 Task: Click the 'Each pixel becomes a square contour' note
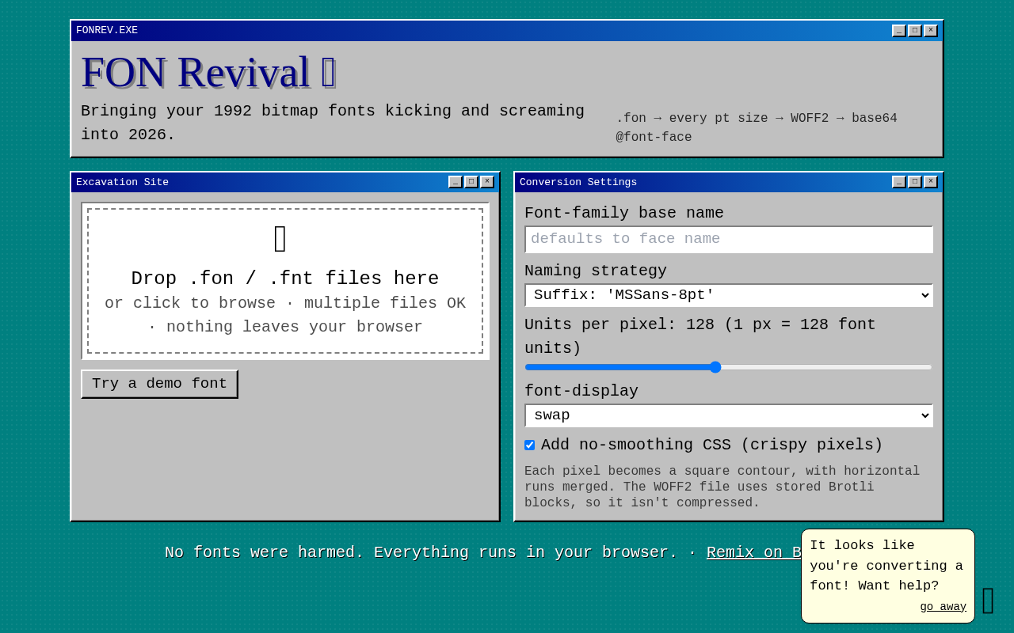click(722, 487)
